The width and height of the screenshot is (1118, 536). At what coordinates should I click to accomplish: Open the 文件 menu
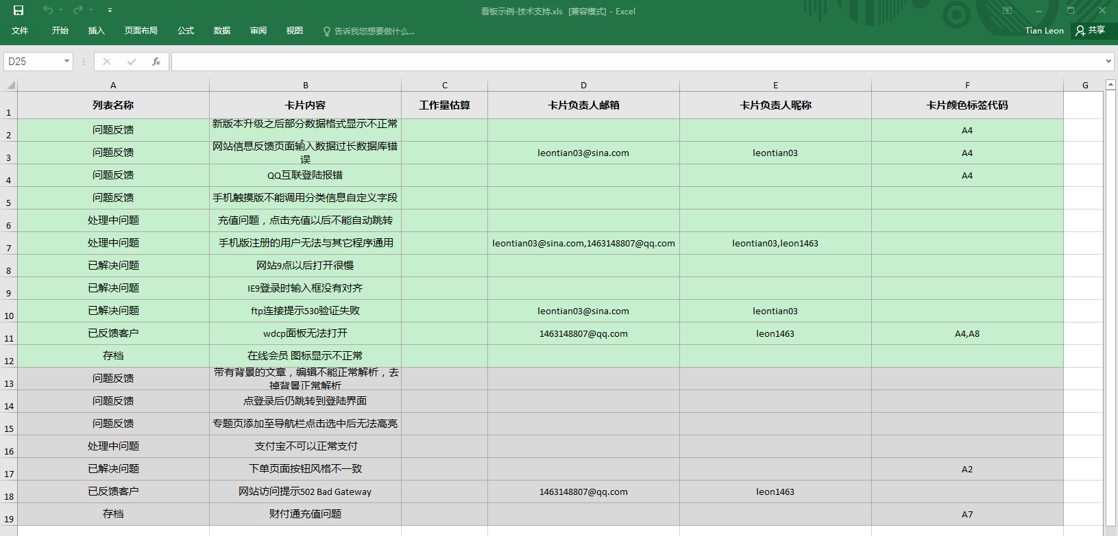coord(20,31)
